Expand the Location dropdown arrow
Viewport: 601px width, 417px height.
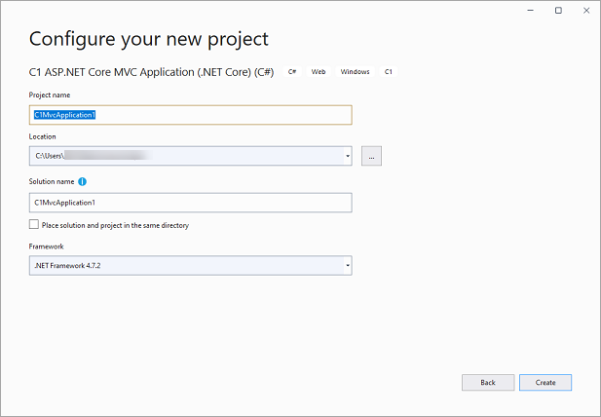[x=347, y=156]
